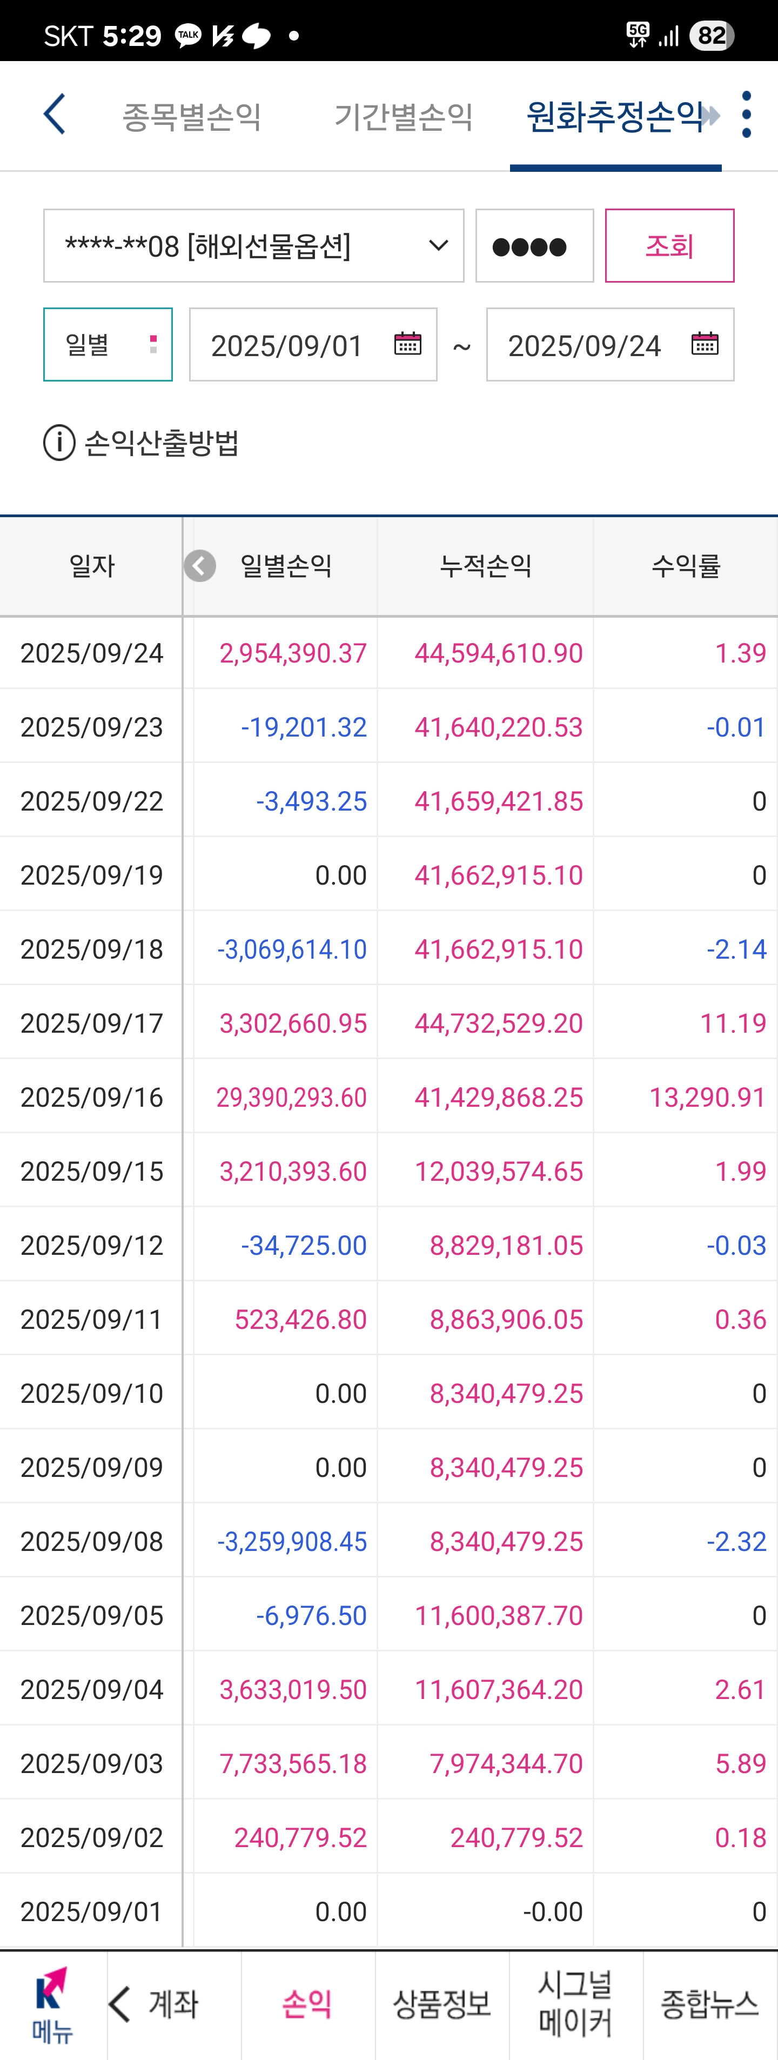The image size is (778, 2060).
Task: Open 종합뉴스 in bottom navigation
Action: click(710, 2004)
